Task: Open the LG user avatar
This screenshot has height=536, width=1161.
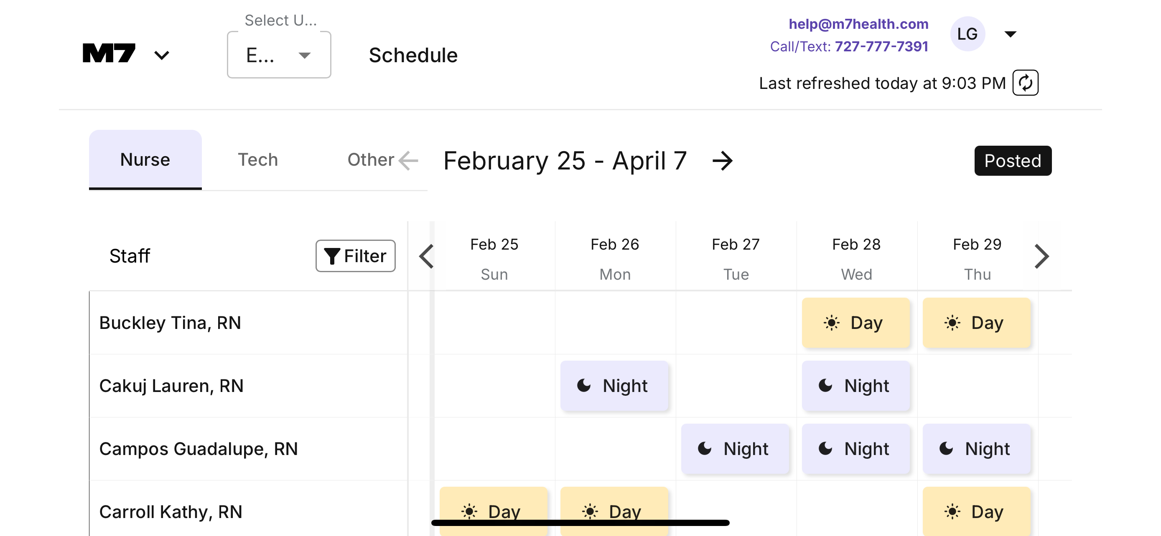Action: click(x=967, y=34)
